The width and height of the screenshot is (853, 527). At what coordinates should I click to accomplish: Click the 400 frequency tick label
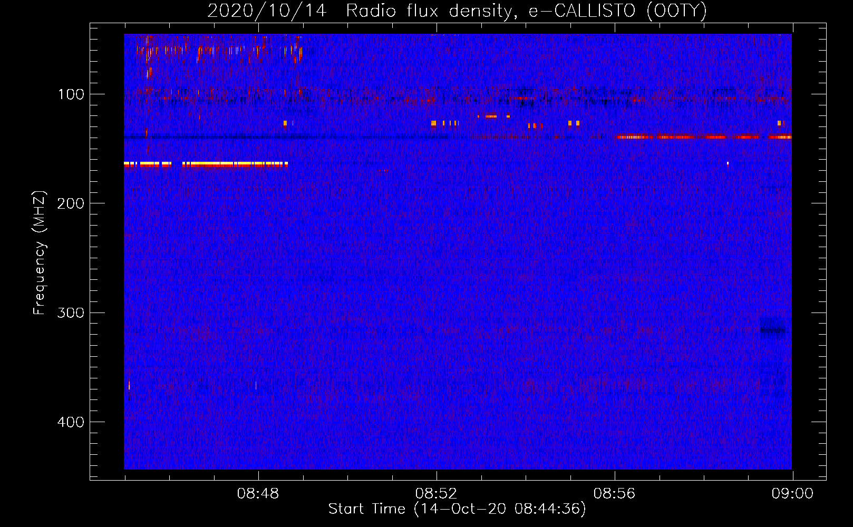coord(71,422)
